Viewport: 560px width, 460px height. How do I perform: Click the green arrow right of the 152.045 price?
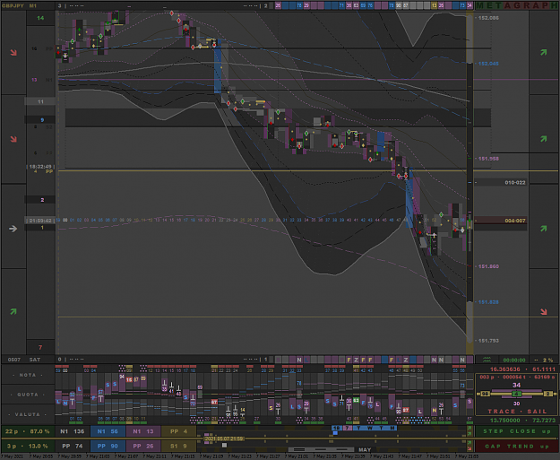click(544, 53)
